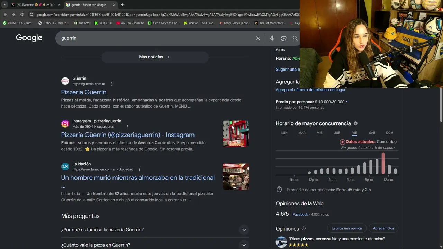This screenshot has height=249, width=443.
Task: Click the 'Más preguntas' heading text
Action: click(x=80, y=216)
